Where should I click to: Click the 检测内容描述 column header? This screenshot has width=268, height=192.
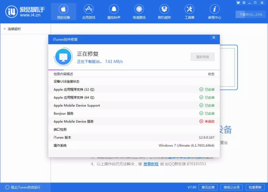point(63,74)
